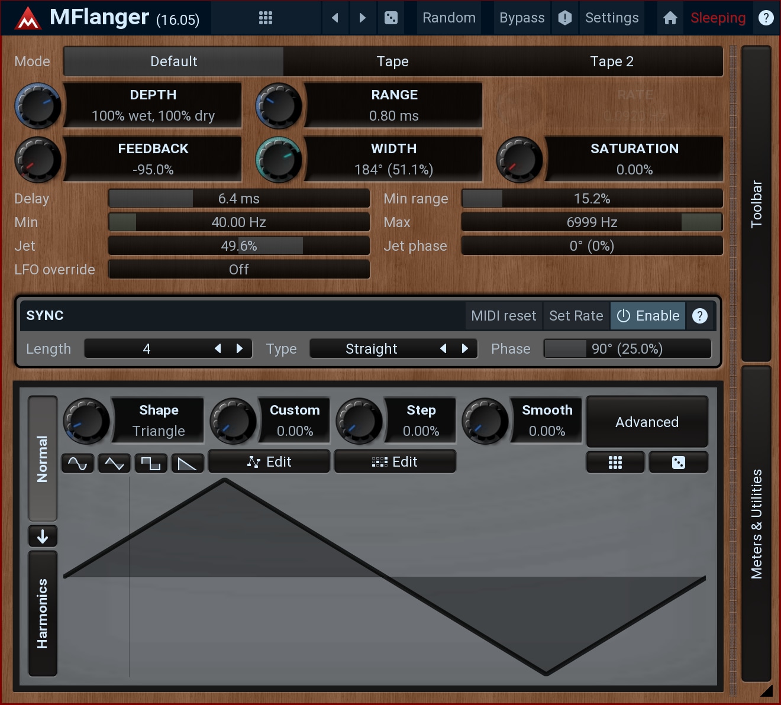Open the Advanced shape editor
Screen dimensions: 781x705
[x=647, y=422]
